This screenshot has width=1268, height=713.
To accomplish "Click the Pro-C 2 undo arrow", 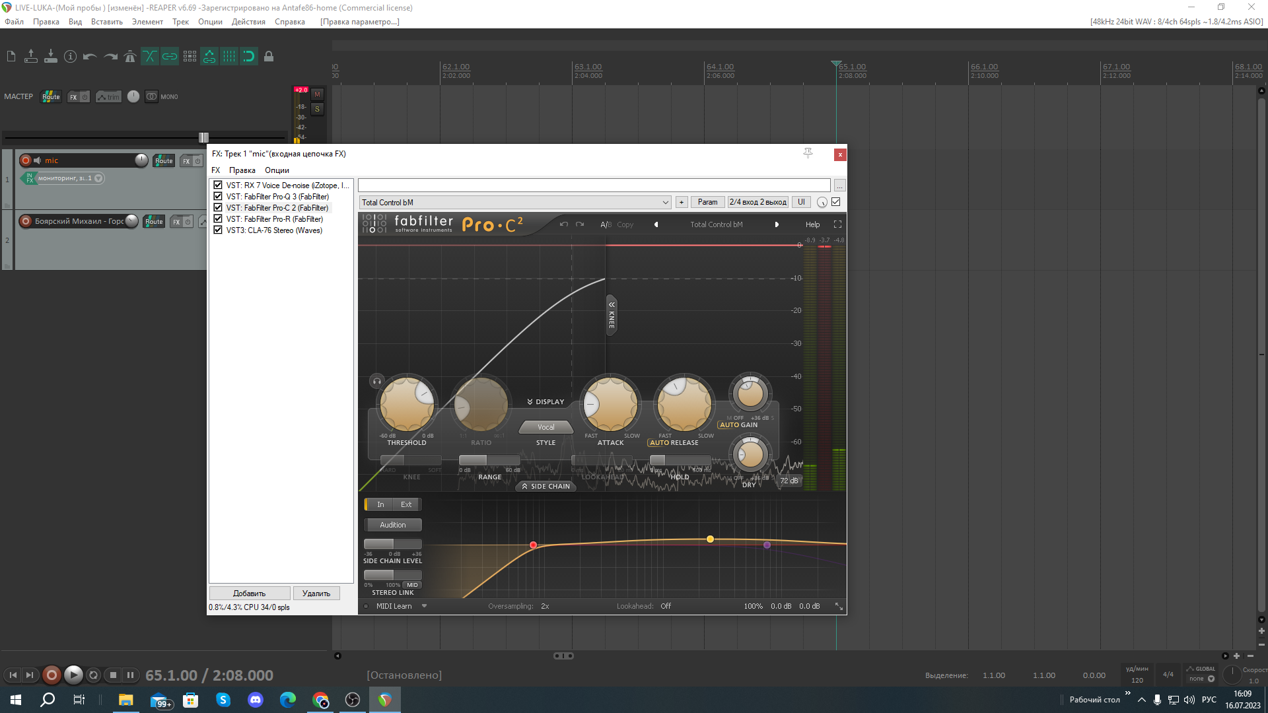I will coord(563,224).
